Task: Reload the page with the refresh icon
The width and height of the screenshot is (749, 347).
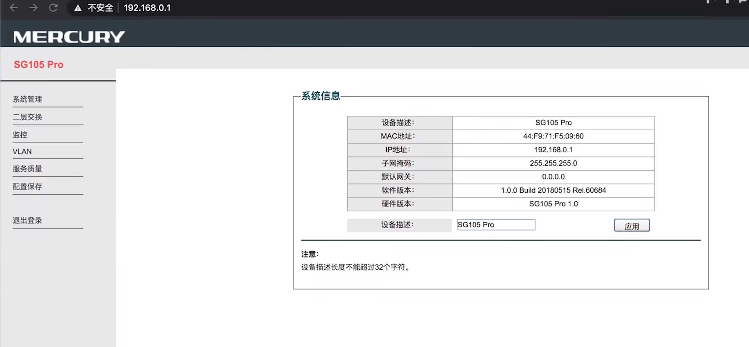Action: tap(53, 8)
